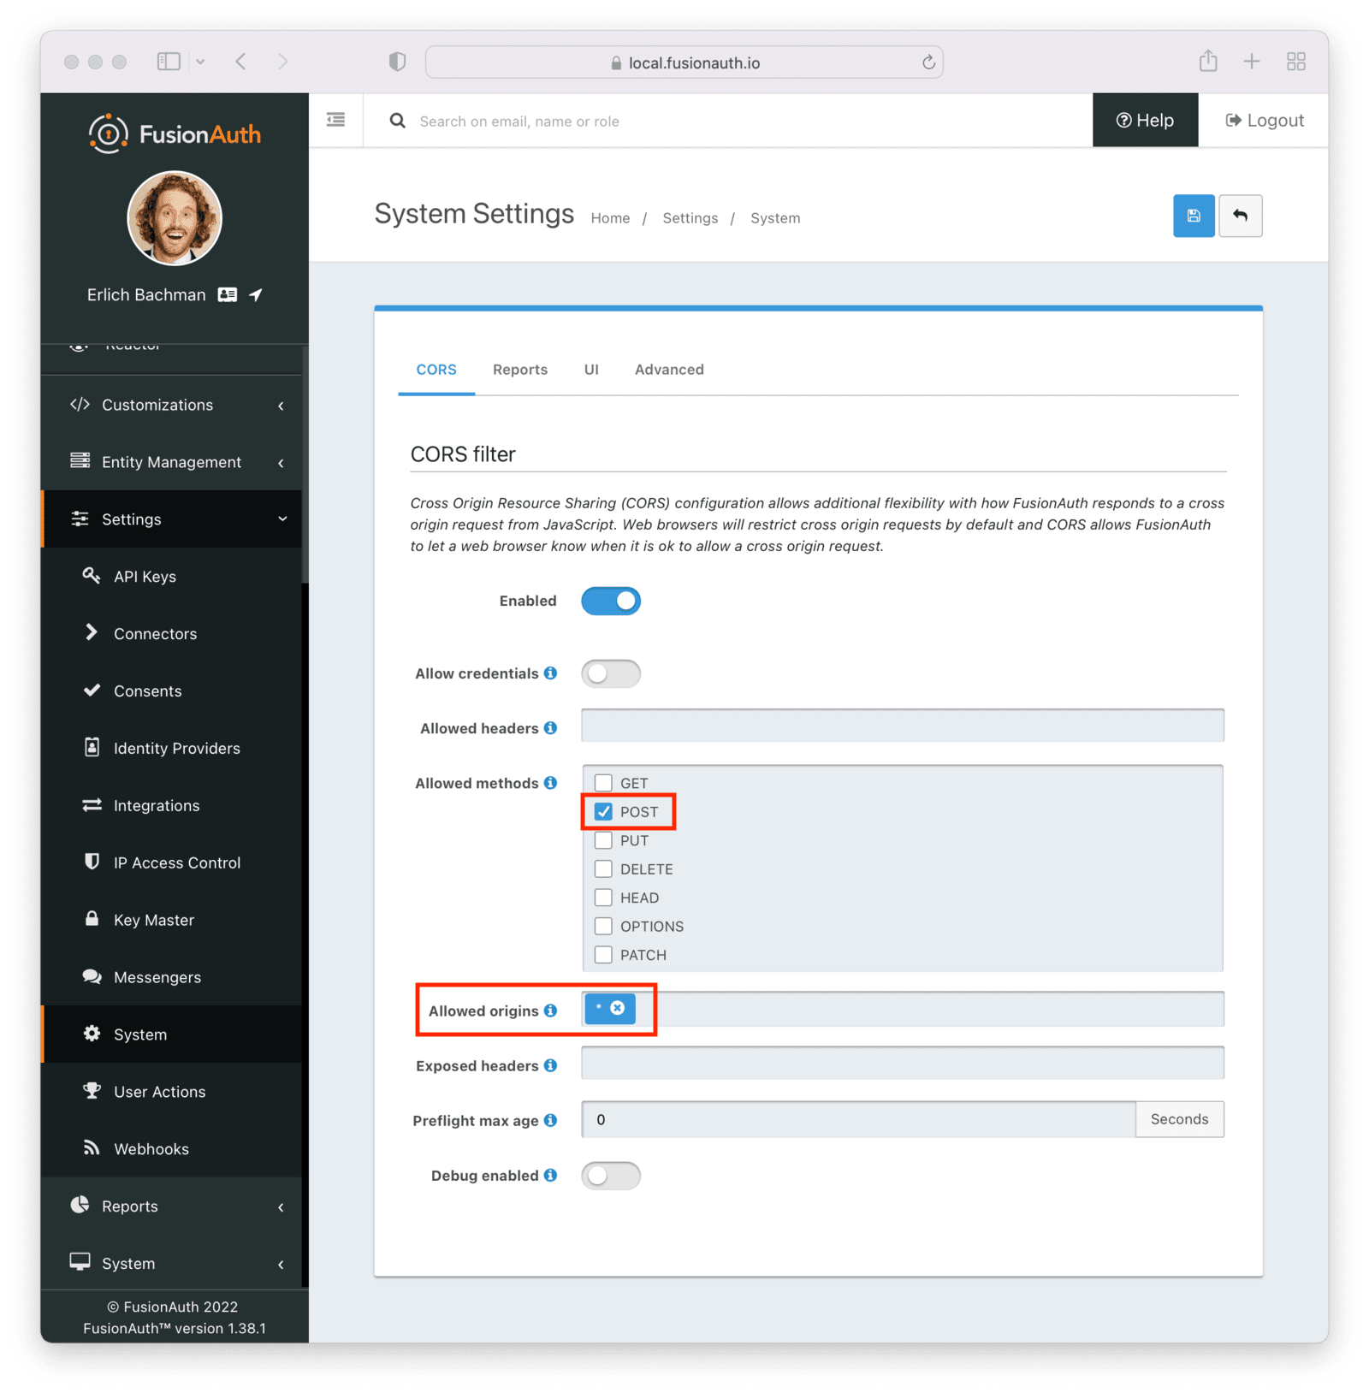Go back with Safari back arrow
The width and height of the screenshot is (1369, 1393).
click(x=241, y=61)
